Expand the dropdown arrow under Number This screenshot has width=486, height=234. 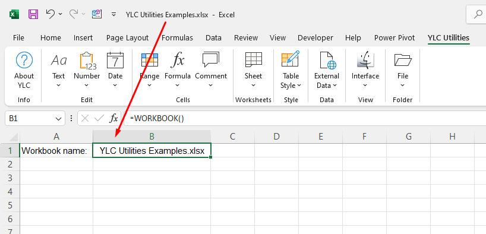point(87,86)
